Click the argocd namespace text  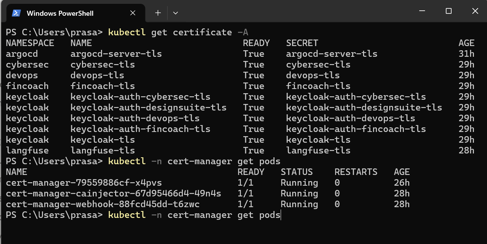coord(22,54)
